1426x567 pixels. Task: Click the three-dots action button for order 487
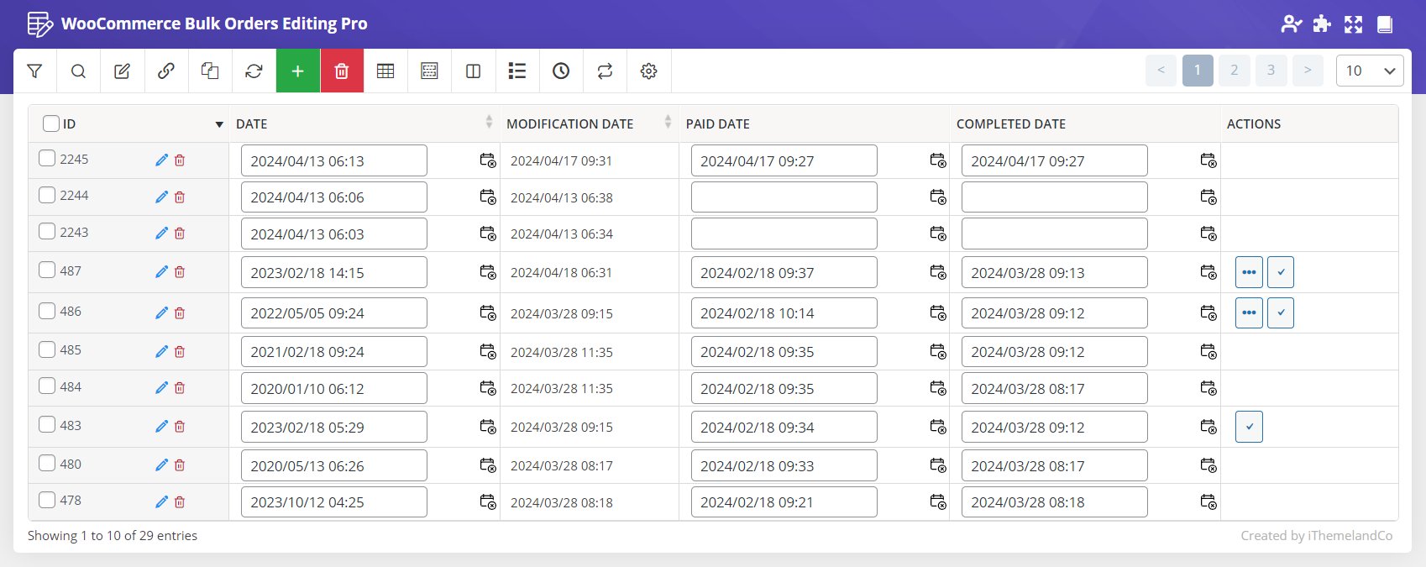(1249, 272)
